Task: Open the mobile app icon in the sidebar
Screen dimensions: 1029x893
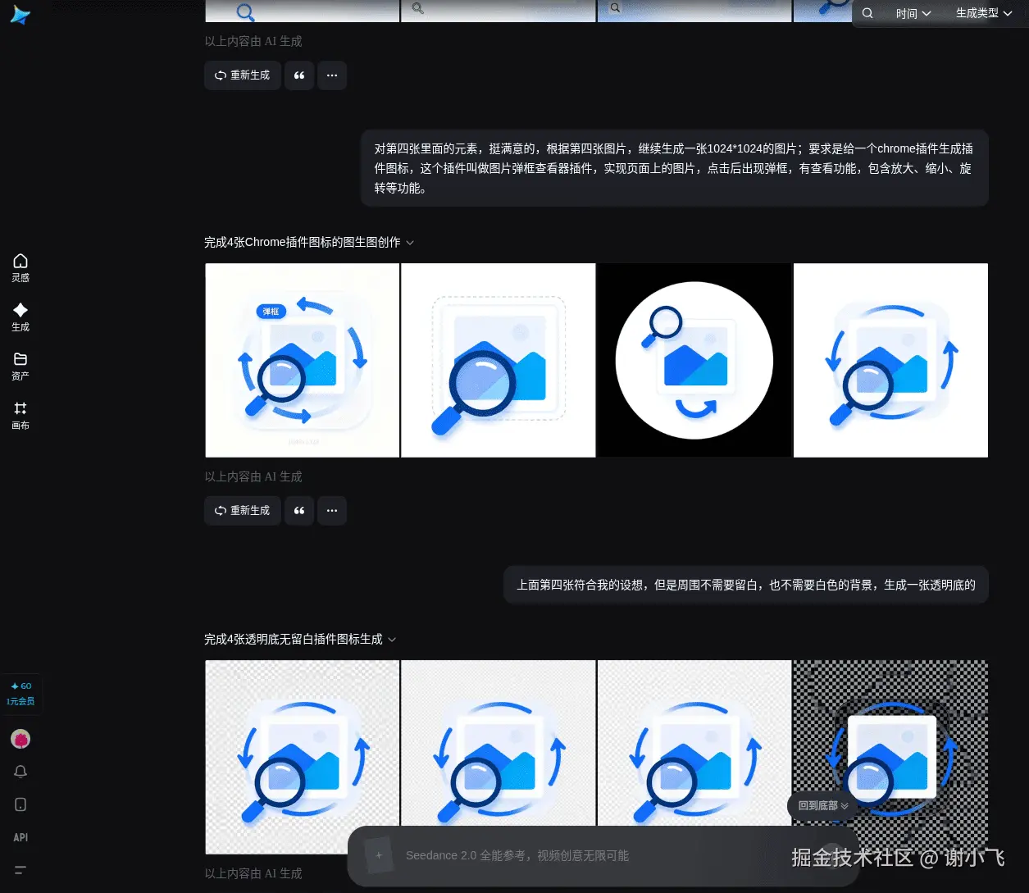Action: click(x=20, y=804)
